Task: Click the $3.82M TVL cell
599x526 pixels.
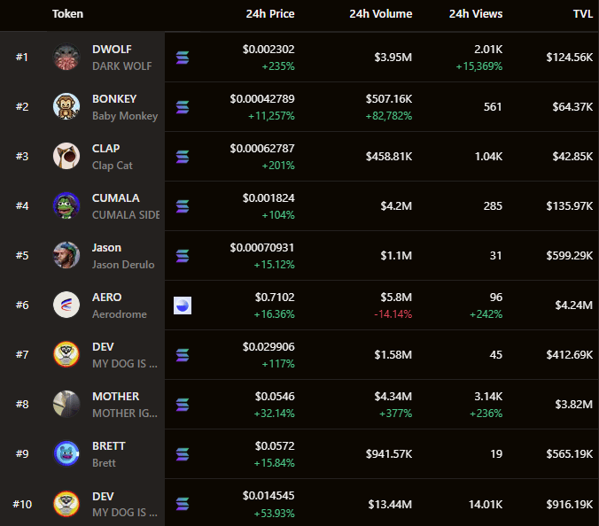Action: [574, 404]
